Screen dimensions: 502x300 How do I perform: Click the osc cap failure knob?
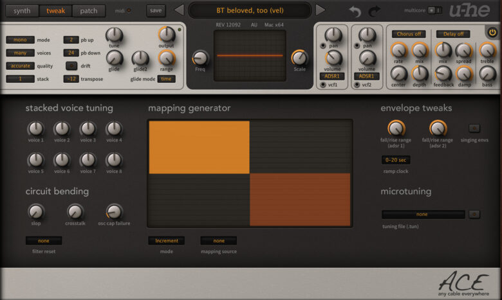click(x=114, y=211)
